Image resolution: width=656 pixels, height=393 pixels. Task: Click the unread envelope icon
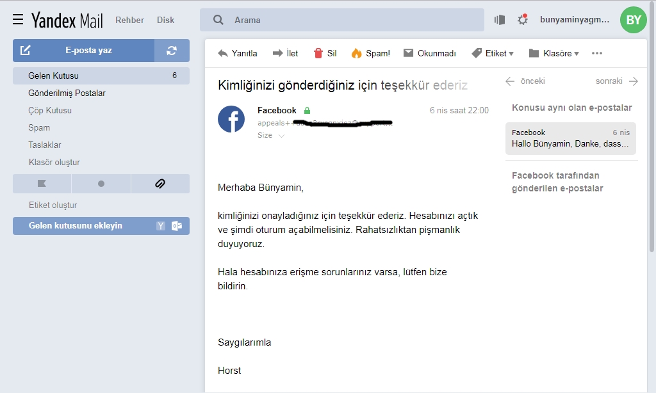coord(408,52)
